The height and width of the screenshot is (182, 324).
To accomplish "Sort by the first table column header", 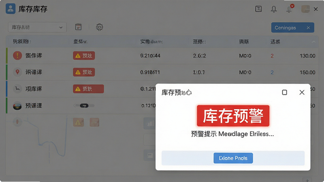I will click(x=22, y=42).
